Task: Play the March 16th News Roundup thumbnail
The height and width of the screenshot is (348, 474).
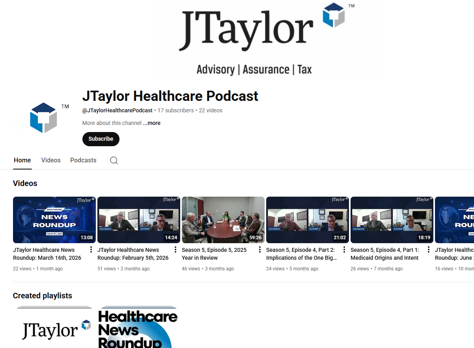Action: click(54, 220)
